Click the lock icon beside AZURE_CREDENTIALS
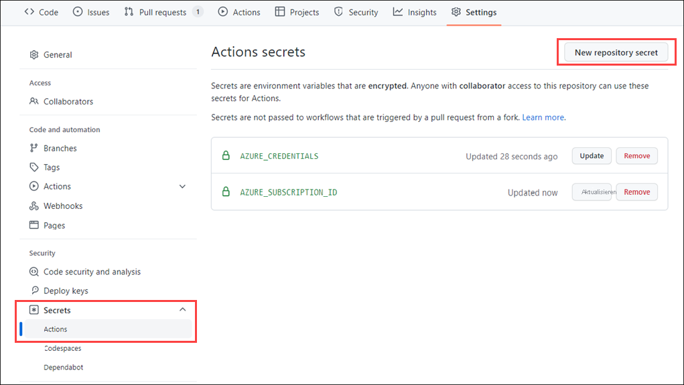The width and height of the screenshot is (684, 385). pyautogui.click(x=226, y=155)
